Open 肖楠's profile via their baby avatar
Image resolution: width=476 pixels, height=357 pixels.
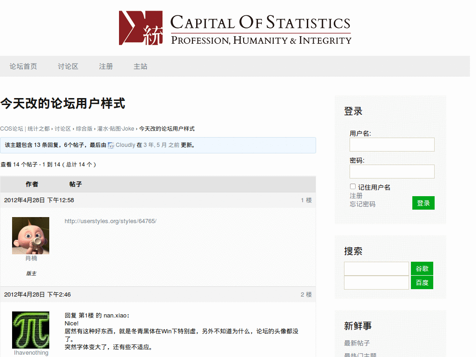tap(31, 235)
